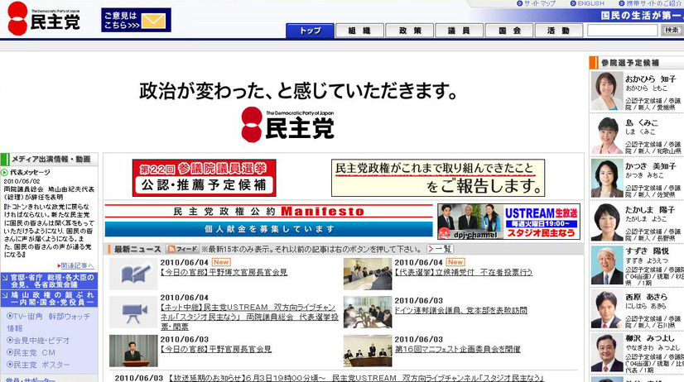Viewport: 684px width, 382px height.
Task: Click the video camera icon for ネット中継
Action: pyautogui.click(x=133, y=313)
